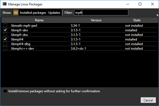The image size is (159, 106).
Task: Uncheck the libmpfr4 package checkbox
Action: pyautogui.click(x=5, y=39)
